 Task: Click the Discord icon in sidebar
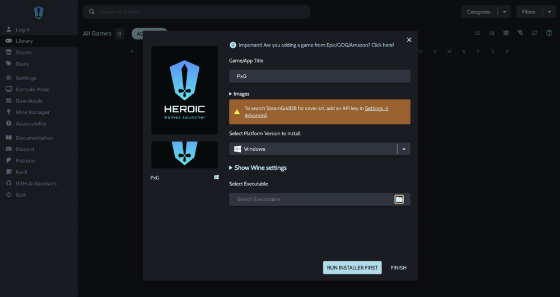(x=8, y=149)
